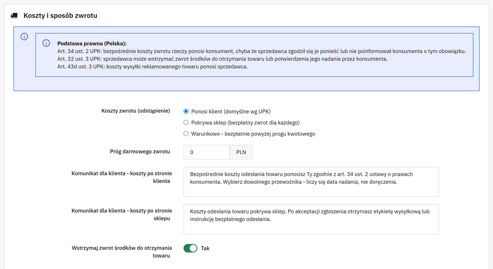This screenshot has width=493, height=269.
Task: Click the 'Próg darmowego zwrotu' label
Action: [140, 151]
